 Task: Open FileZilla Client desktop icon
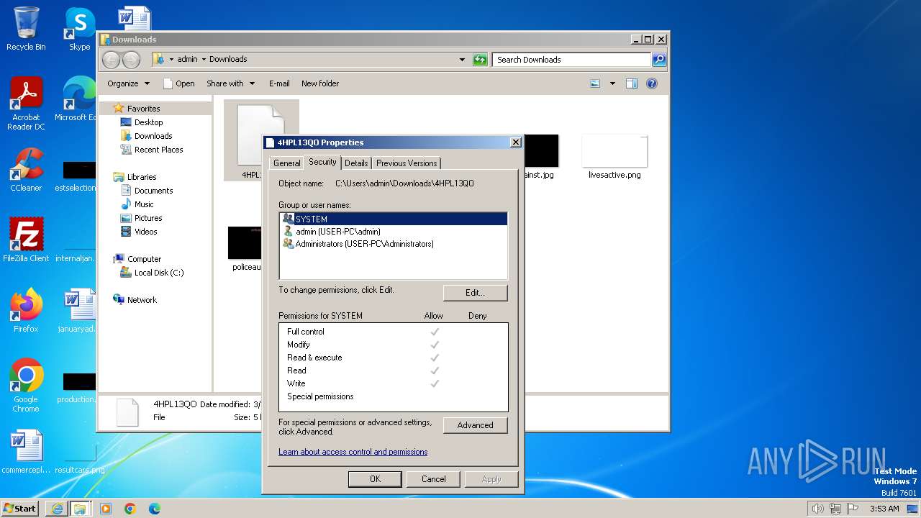(x=26, y=240)
